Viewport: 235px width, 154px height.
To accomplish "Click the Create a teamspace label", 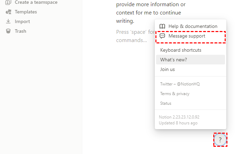I will (36, 2).
